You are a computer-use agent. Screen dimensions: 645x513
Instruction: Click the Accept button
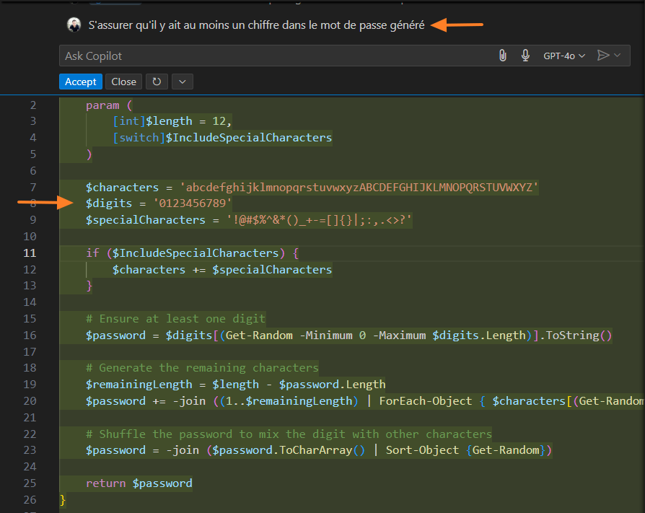[80, 82]
